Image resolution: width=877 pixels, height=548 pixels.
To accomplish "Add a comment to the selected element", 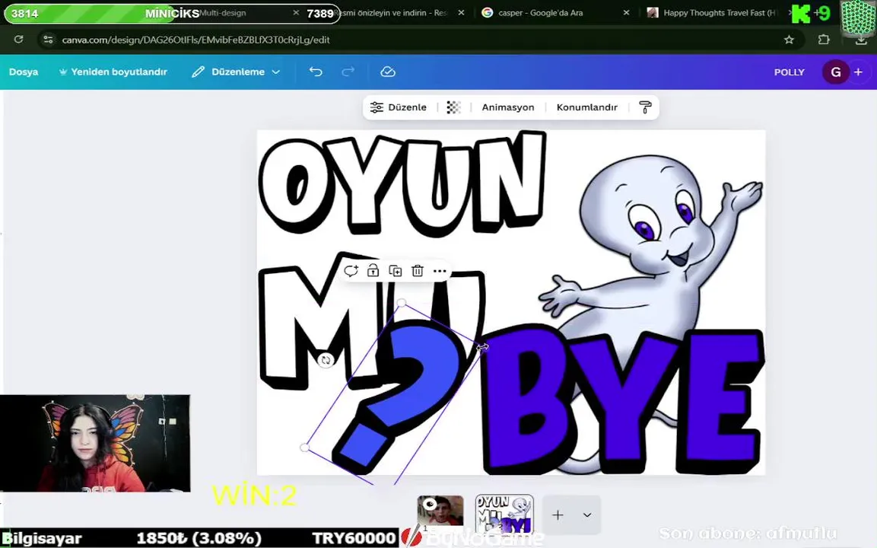I will [351, 271].
